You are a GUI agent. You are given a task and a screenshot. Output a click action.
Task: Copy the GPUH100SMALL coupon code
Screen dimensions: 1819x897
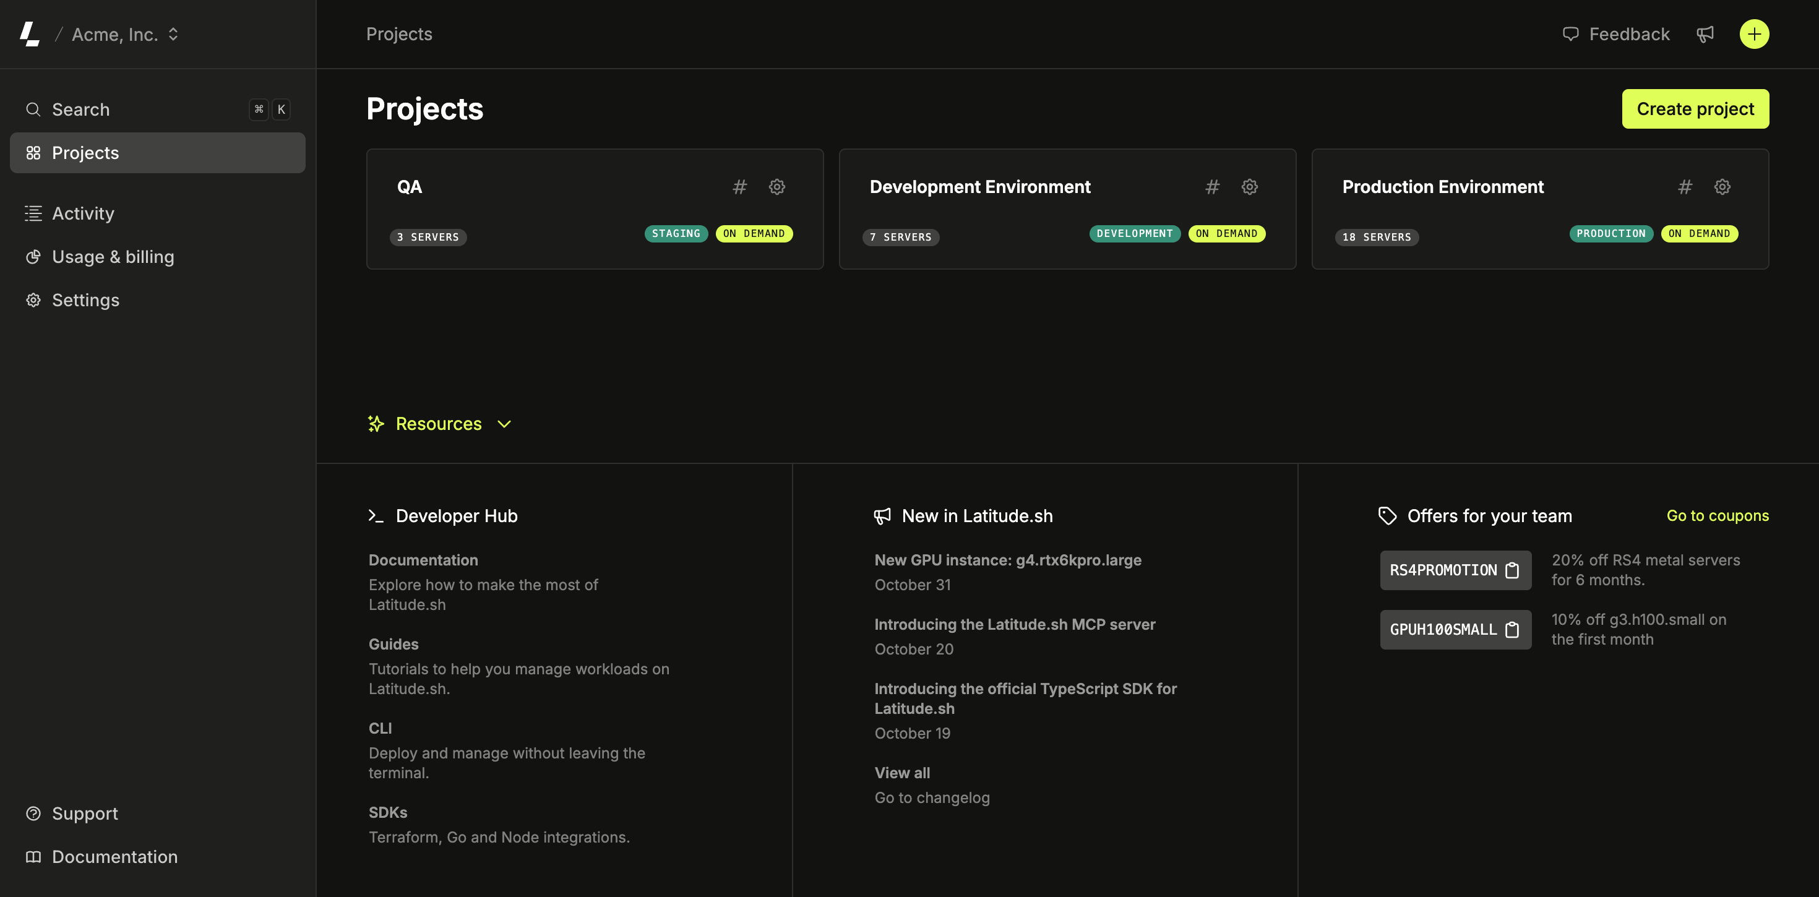[x=1513, y=629]
